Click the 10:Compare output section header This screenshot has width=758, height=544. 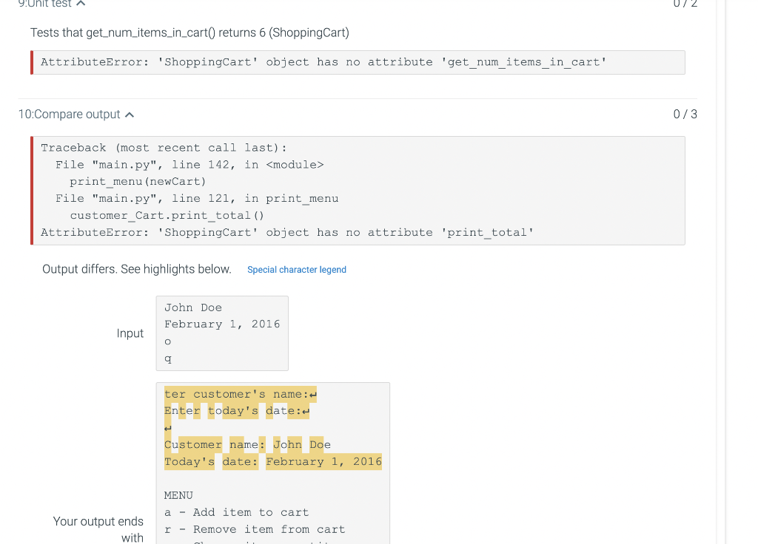pos(70,114)
